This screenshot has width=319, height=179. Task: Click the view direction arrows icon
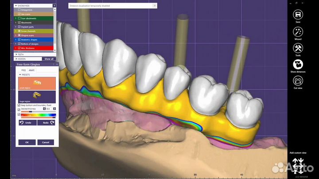298,165
